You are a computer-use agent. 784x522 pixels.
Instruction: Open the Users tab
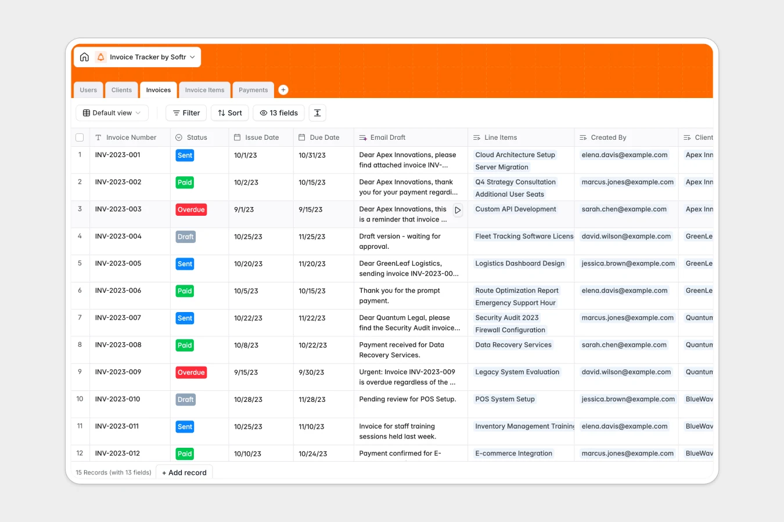tap(88, 90)
